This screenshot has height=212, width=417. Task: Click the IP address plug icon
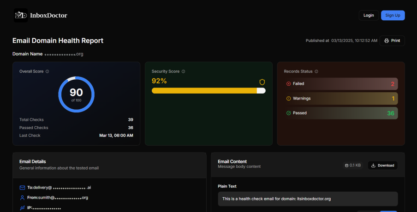(x=22, y=208)
